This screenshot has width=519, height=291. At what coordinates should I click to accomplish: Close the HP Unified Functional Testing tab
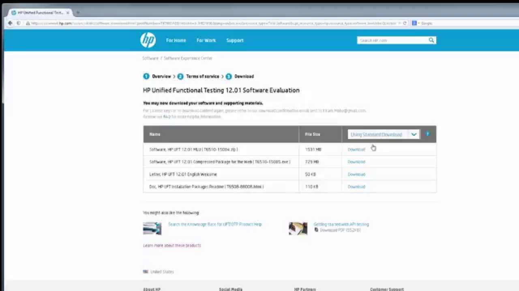(67, 13)
